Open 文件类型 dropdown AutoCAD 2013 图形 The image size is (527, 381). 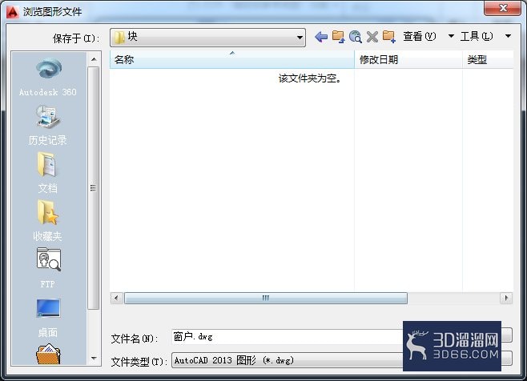(287, 360)
